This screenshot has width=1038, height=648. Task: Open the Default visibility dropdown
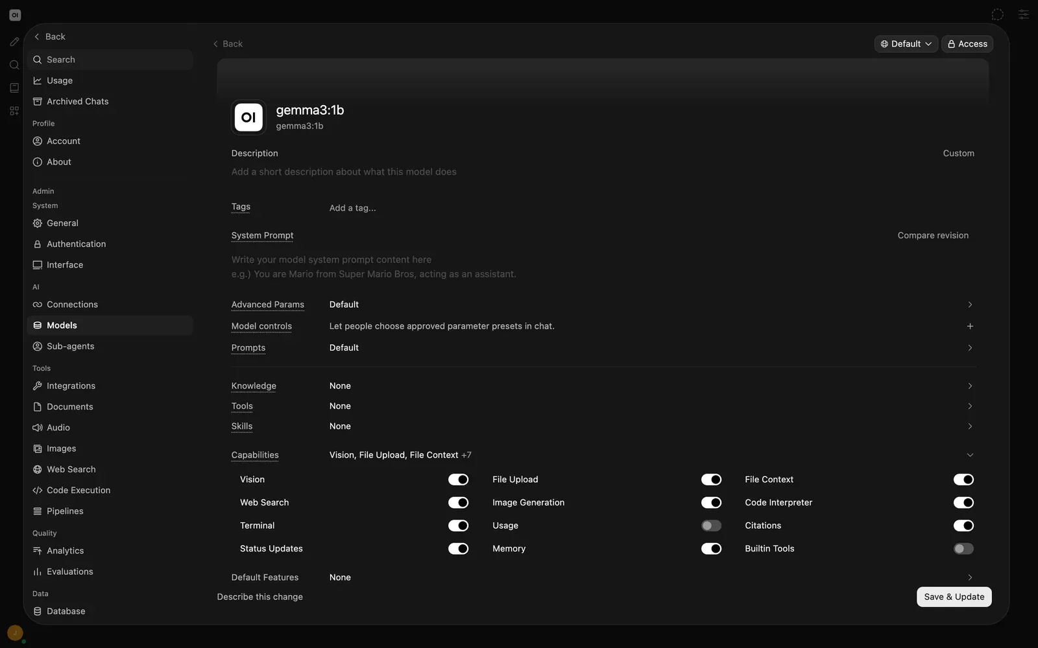coord(906,44)
